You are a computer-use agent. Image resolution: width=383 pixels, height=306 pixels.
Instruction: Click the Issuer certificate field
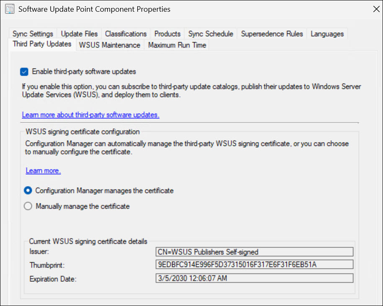coord(254,252)
